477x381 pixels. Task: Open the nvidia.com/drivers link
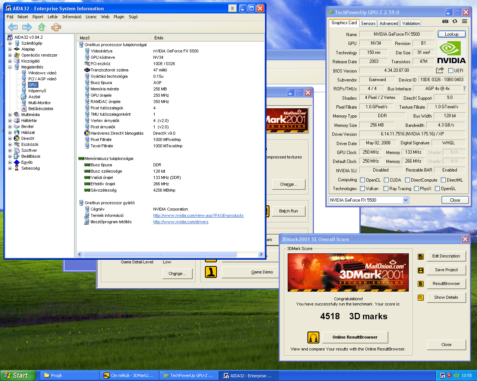[x=181, y=222]
